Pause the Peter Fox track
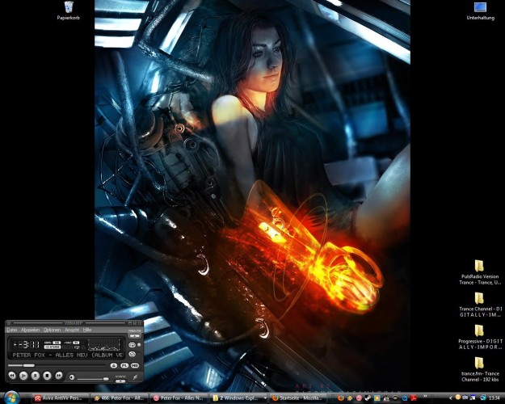 point(35,376)
